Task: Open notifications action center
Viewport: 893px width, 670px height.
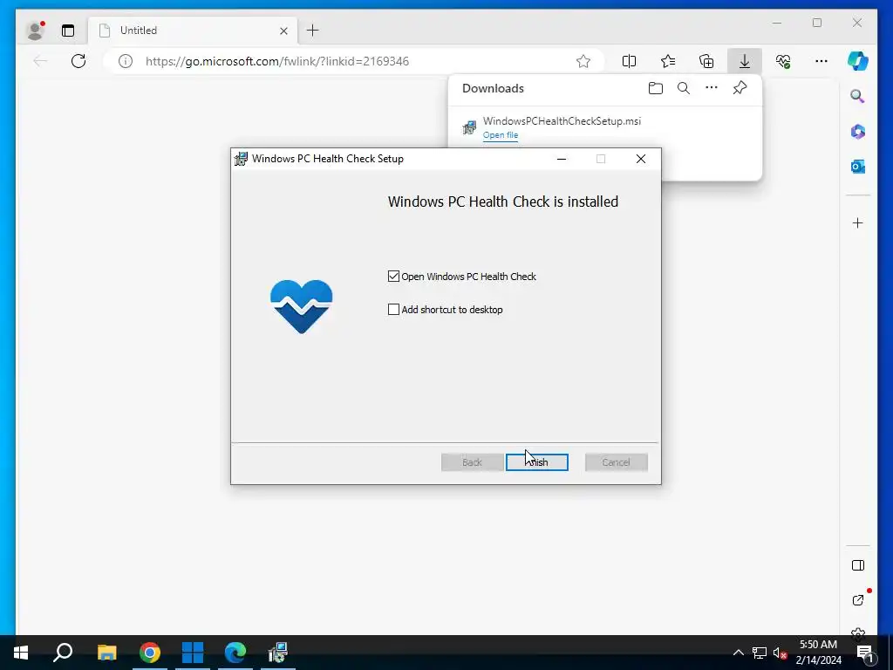Action: 865,653
